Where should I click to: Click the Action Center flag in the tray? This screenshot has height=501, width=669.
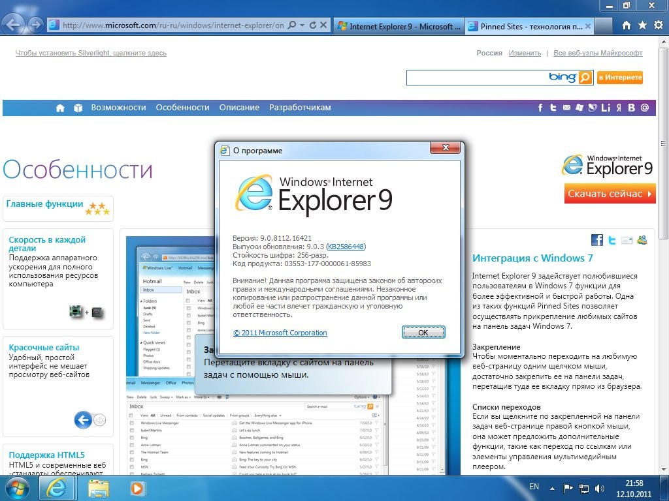point(568,489)
